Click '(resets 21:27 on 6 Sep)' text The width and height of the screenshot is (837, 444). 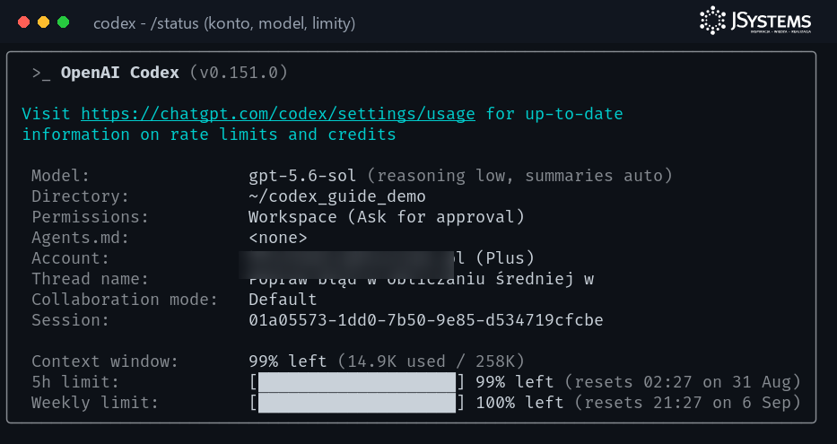[687, 403]
